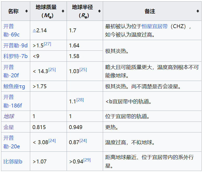Sort table by 备注 column arrows
This screenshot has width=203, height=172.
198,11
